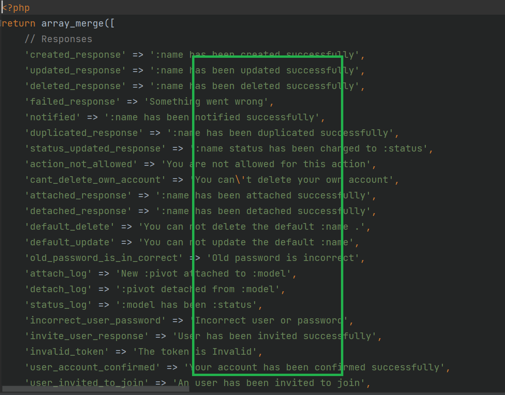Click the 'duplicated_response' key

84,133
